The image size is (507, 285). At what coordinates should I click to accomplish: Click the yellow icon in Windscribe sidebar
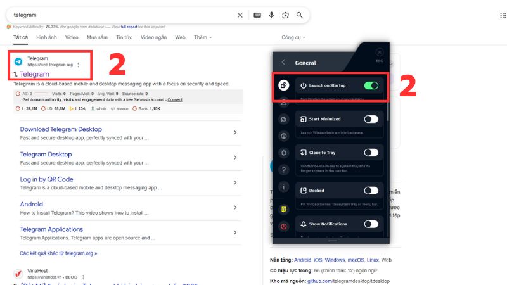[283, 210]
